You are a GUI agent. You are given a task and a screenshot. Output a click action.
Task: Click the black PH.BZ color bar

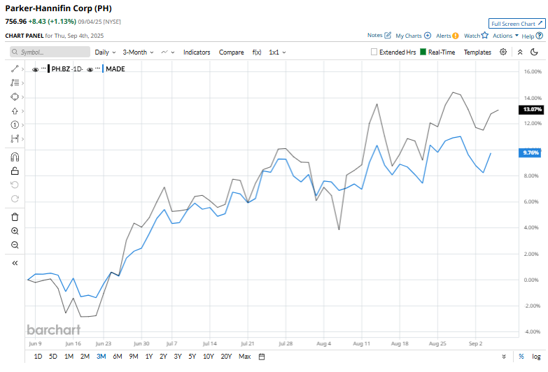tap(48, 69)
